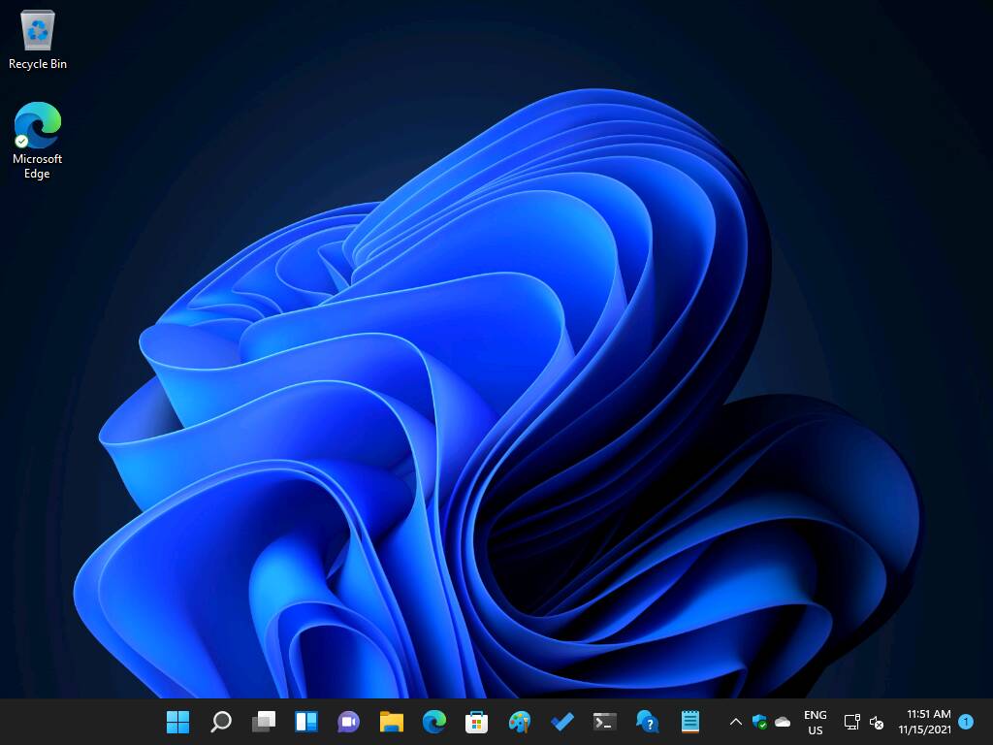Launch Microsoft Edge from the taskbar

[x=433, y=722]
